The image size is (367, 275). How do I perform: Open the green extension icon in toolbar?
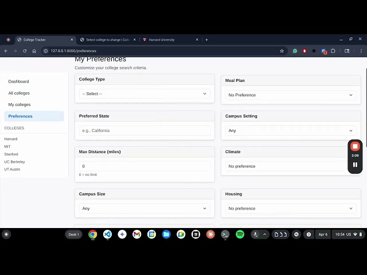[x=295, y=51]
